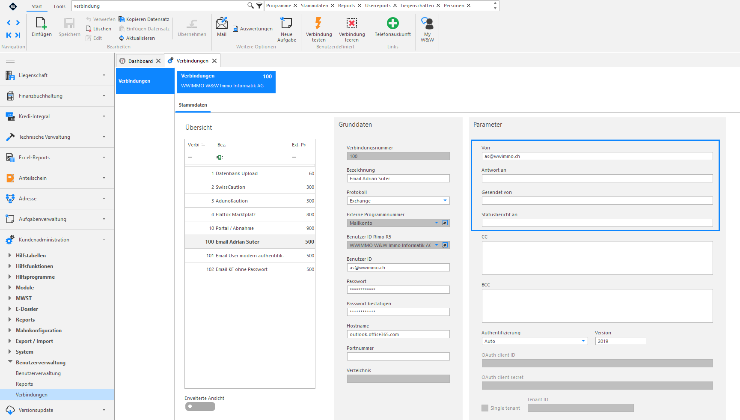Collapse the Kundenadministration section

tap(57, 240)
